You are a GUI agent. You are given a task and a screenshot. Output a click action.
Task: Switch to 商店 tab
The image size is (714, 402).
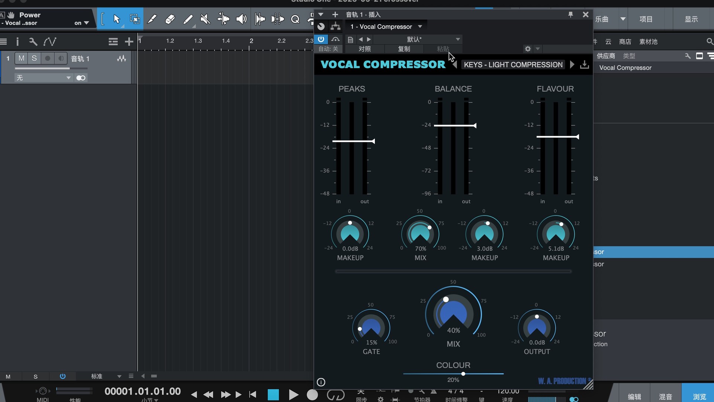point(625,42)
